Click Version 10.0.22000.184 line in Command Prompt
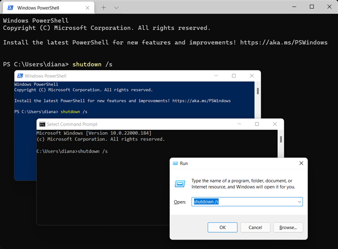This screenshot has height=249, width=338. (x=94, y=133)
